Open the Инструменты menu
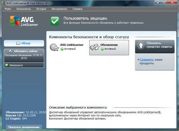Viewport: 179px width, 131px height. (x=59, y=9)
